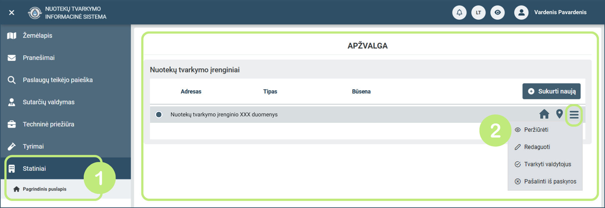Collapse the Statiniai menu section

click(x=66, y=168)
